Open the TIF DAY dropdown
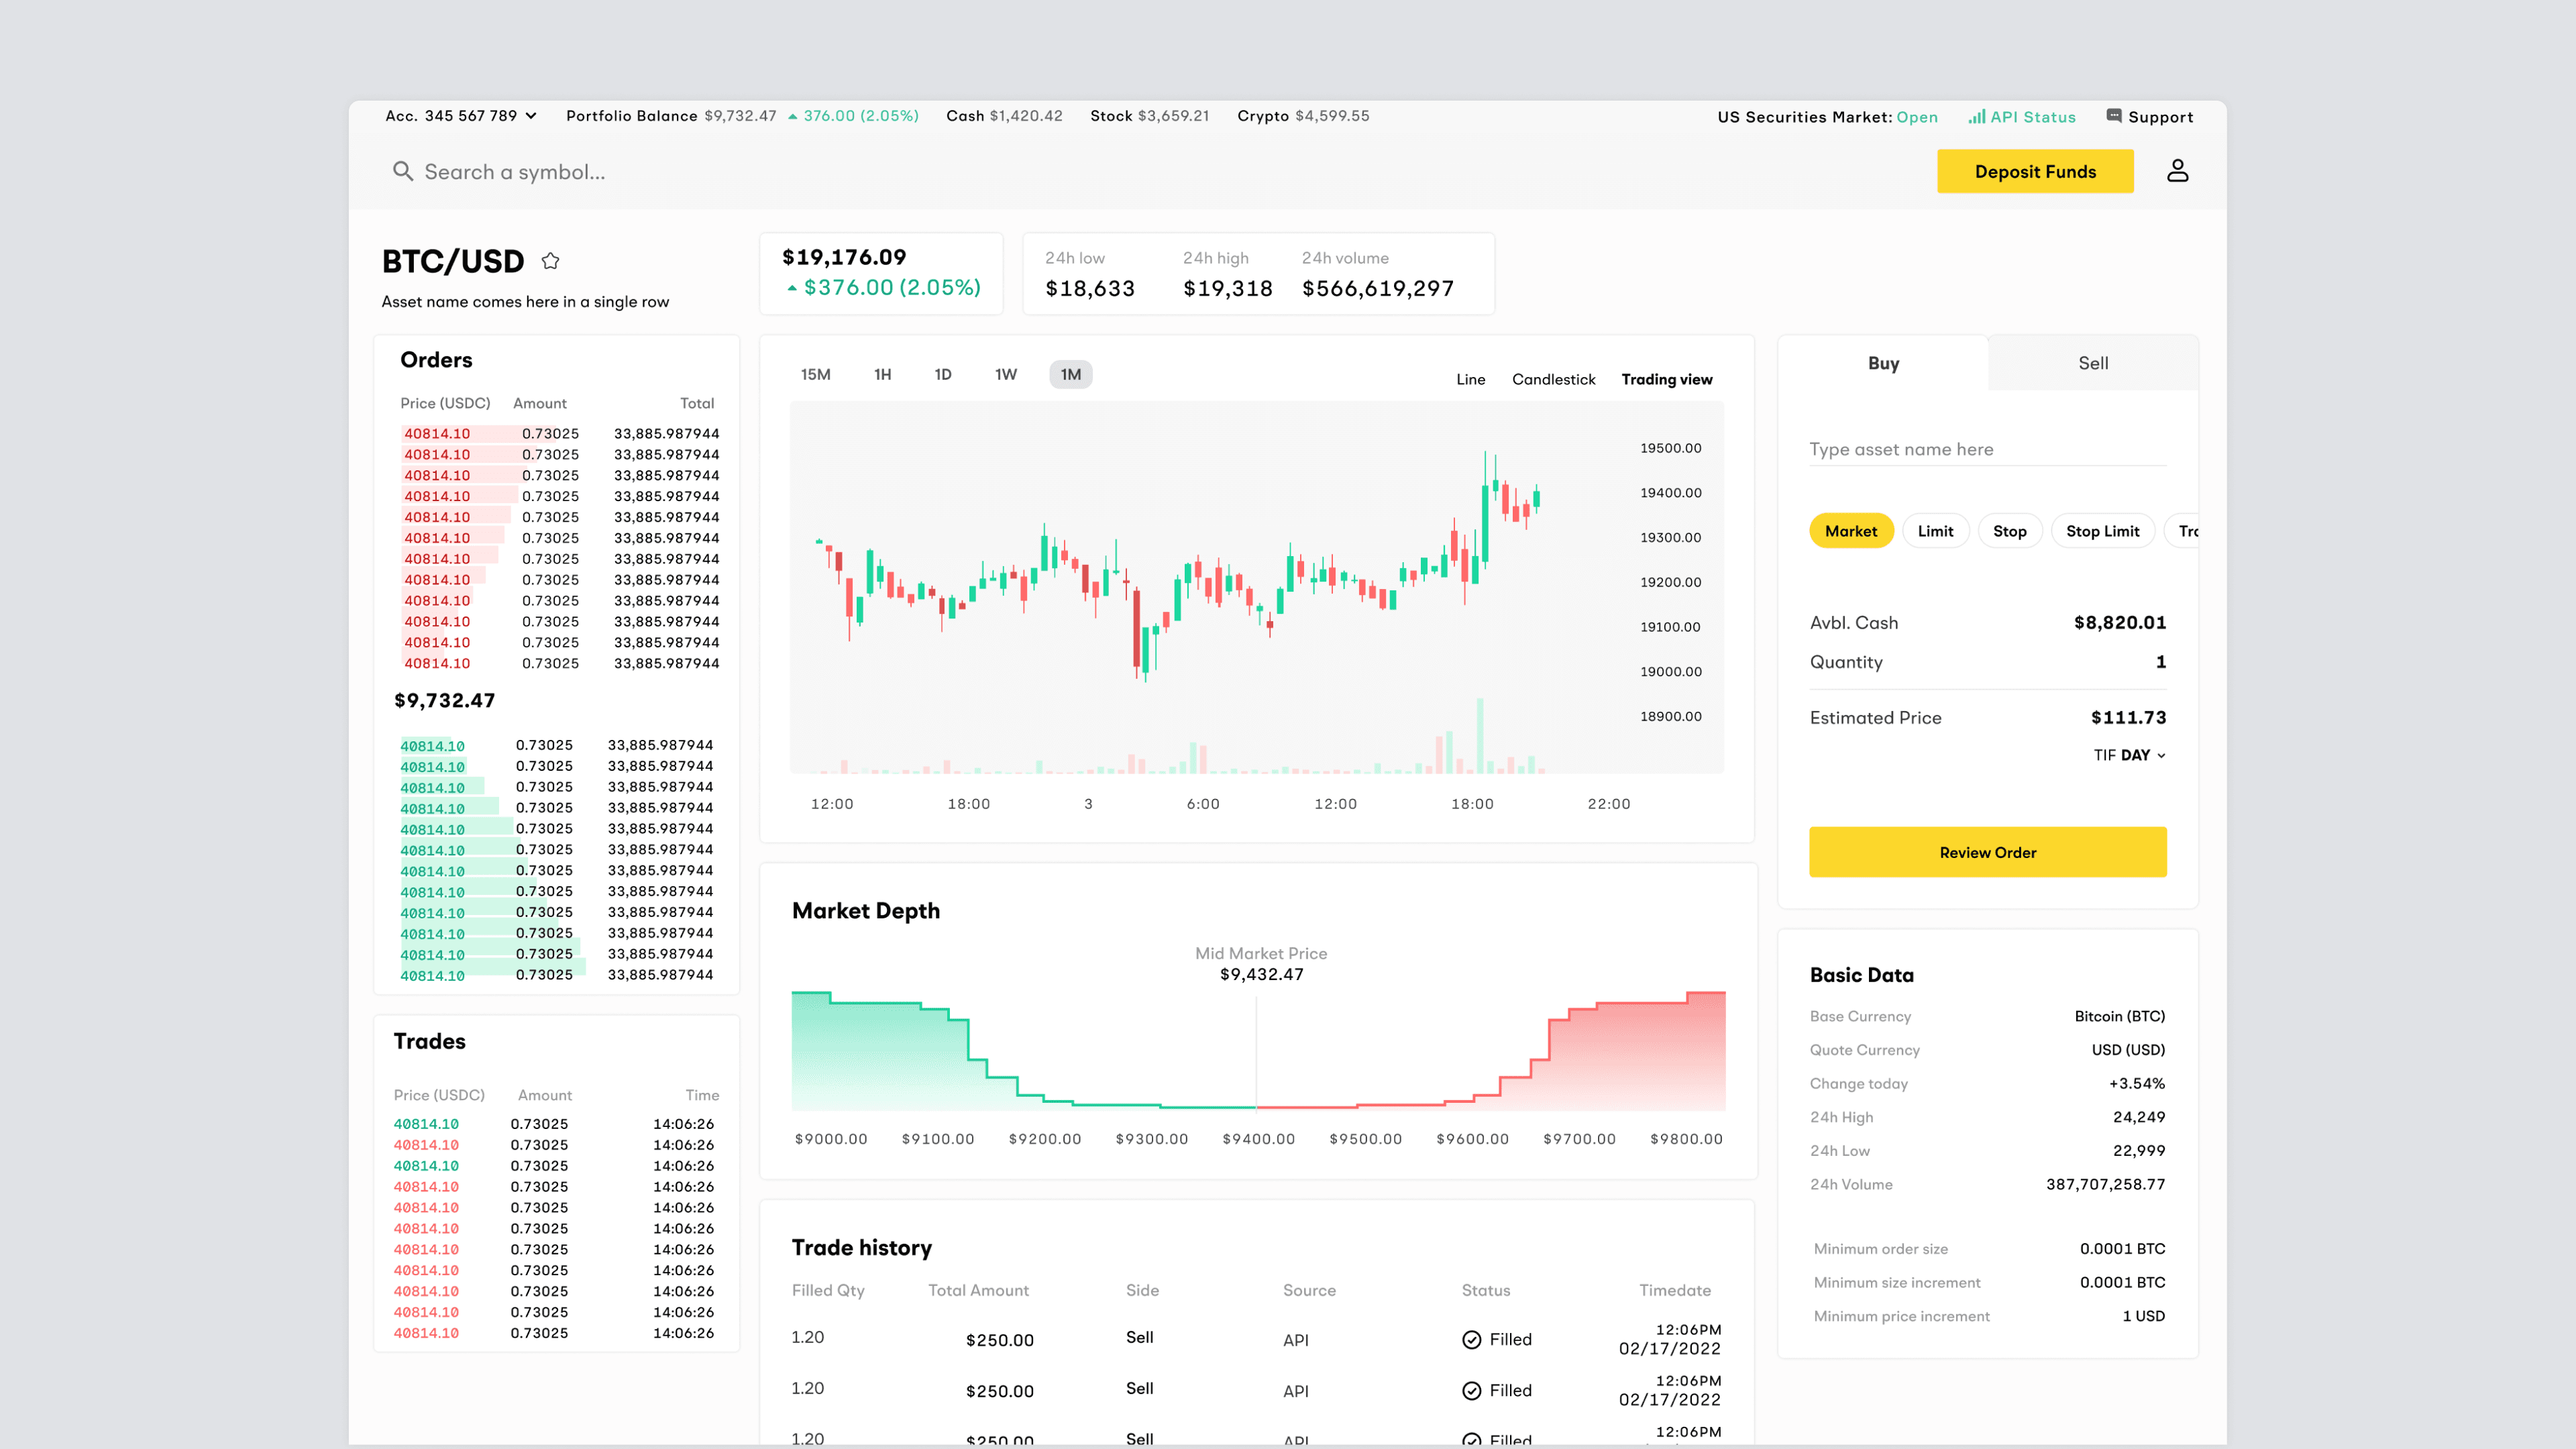Screen dimensions: 2576x1449 (x=2129, y=755)
